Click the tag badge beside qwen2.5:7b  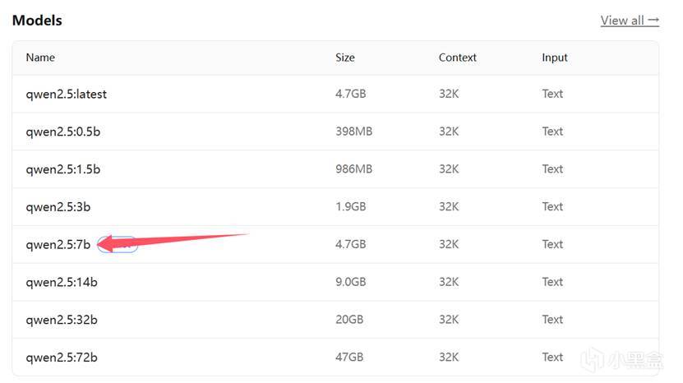coord(117,244)
